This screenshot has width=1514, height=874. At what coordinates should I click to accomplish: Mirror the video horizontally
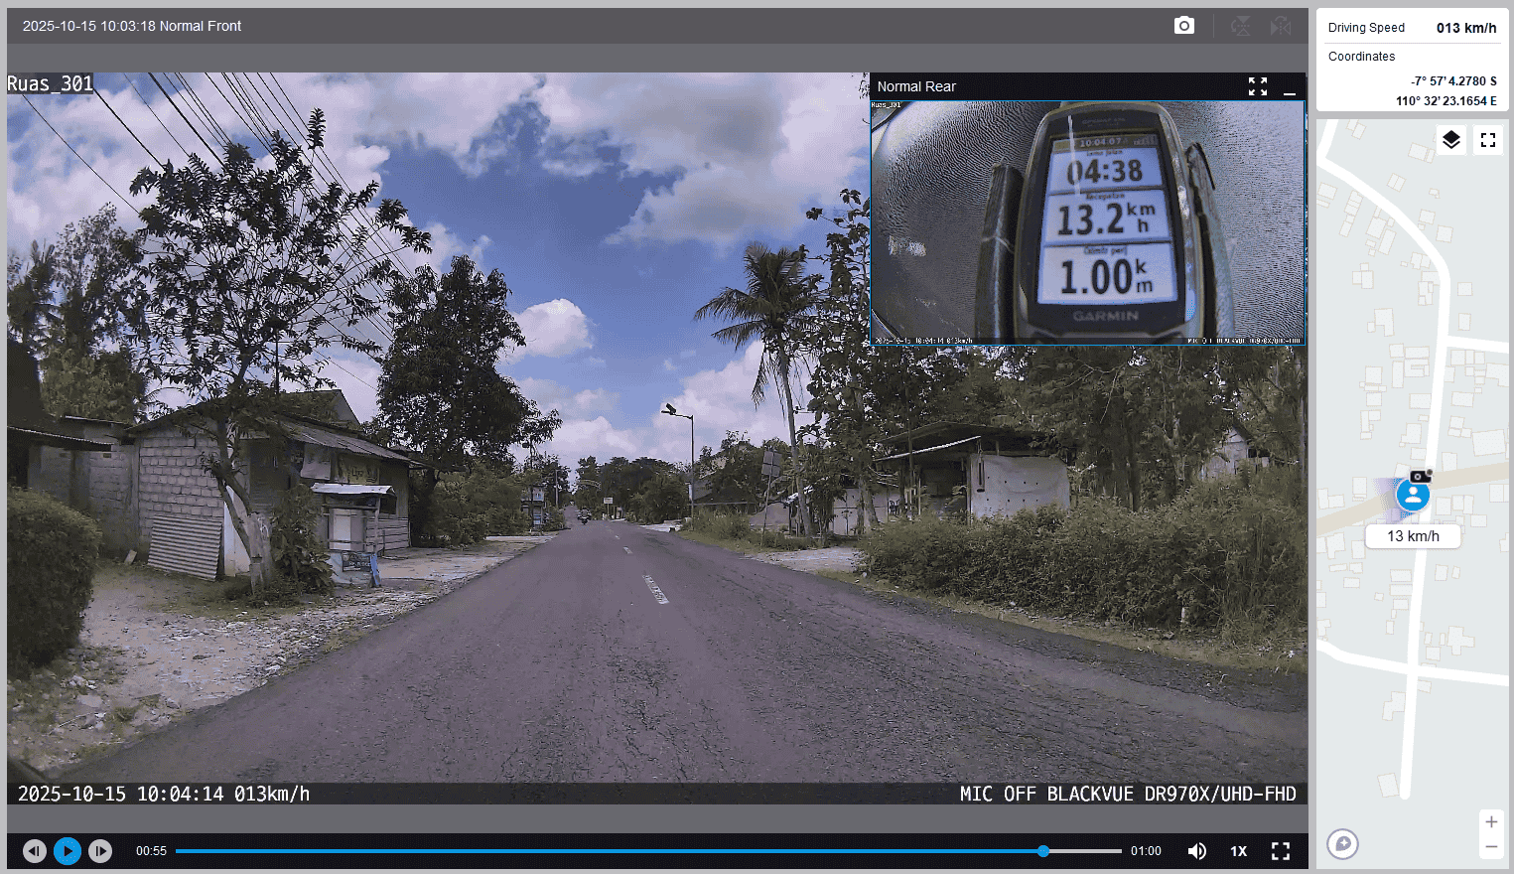click(1281, 26)
